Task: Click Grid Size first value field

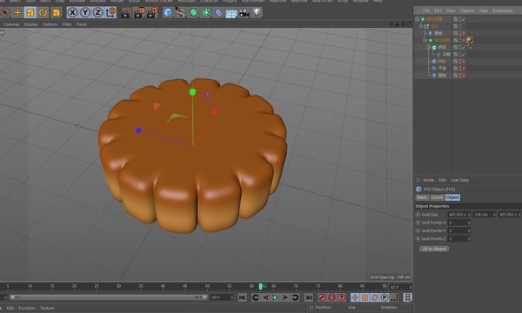Action: [x=459, y=215]
